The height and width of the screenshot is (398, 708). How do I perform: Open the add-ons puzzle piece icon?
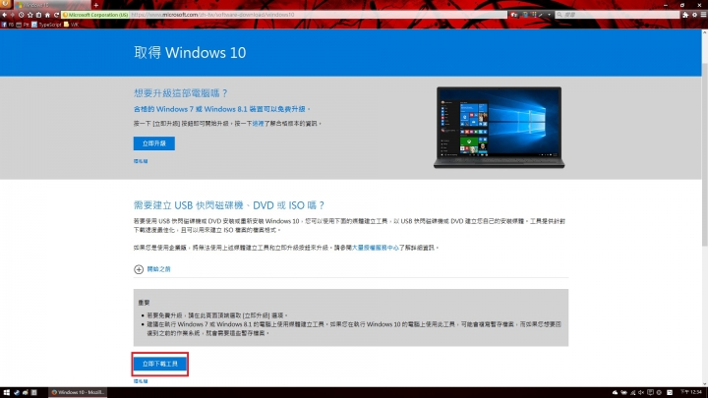(x=685, y=15)
